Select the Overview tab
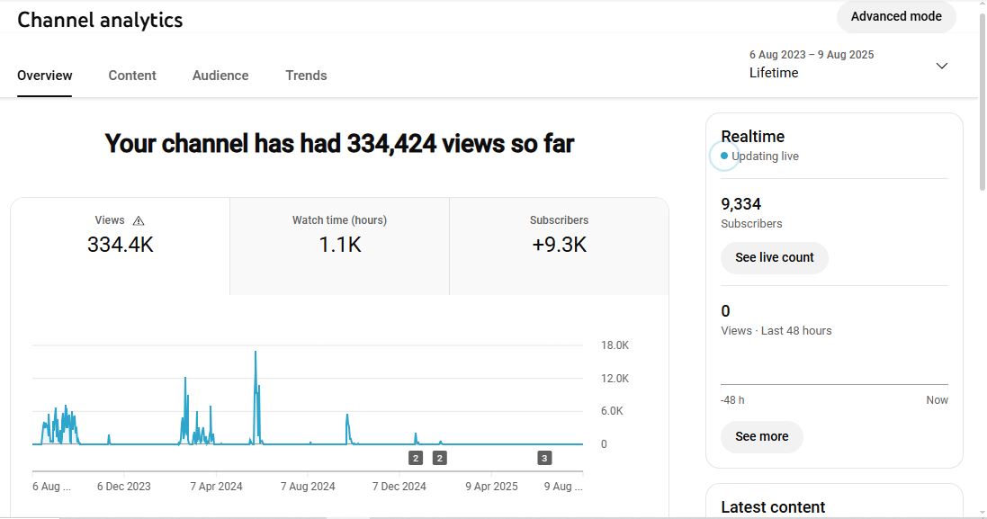This screenshot has height=519, width=987. (45, 76)
